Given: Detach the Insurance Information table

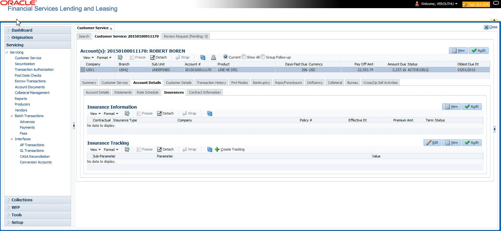Looking at the screenshot, I should pos(165,114).
